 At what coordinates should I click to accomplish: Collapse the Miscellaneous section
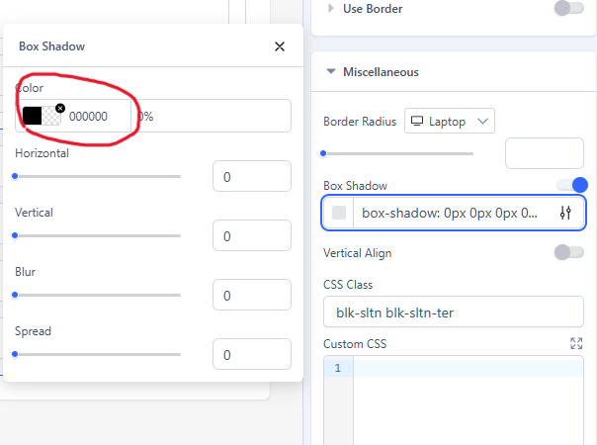click(329, 72)
